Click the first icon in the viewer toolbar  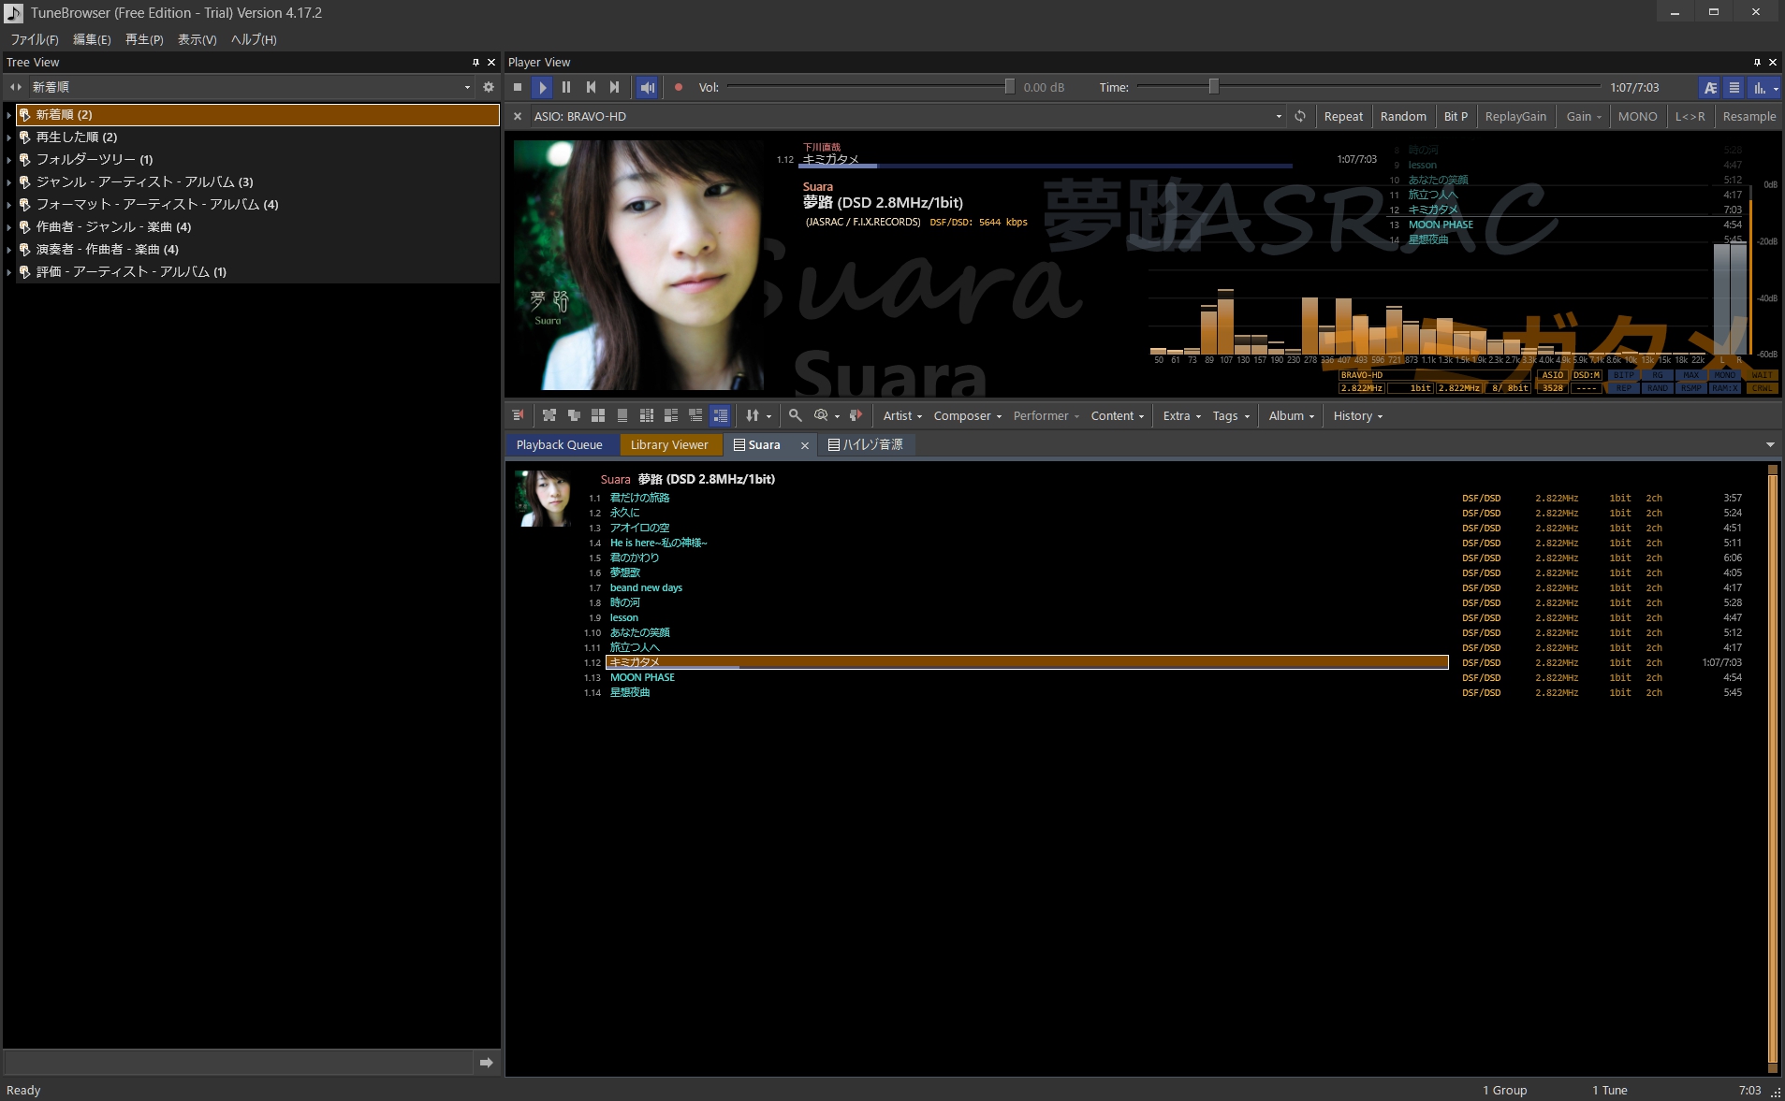(518, 415)
